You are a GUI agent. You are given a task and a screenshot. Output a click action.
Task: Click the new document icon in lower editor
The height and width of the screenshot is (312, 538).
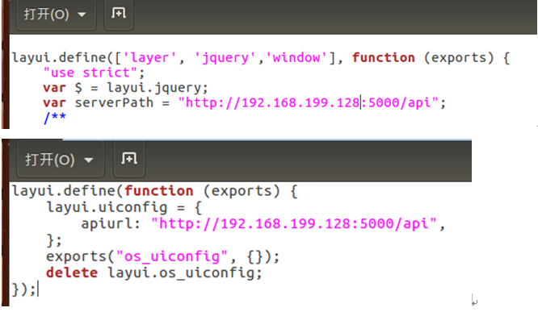tap(129, 159)
